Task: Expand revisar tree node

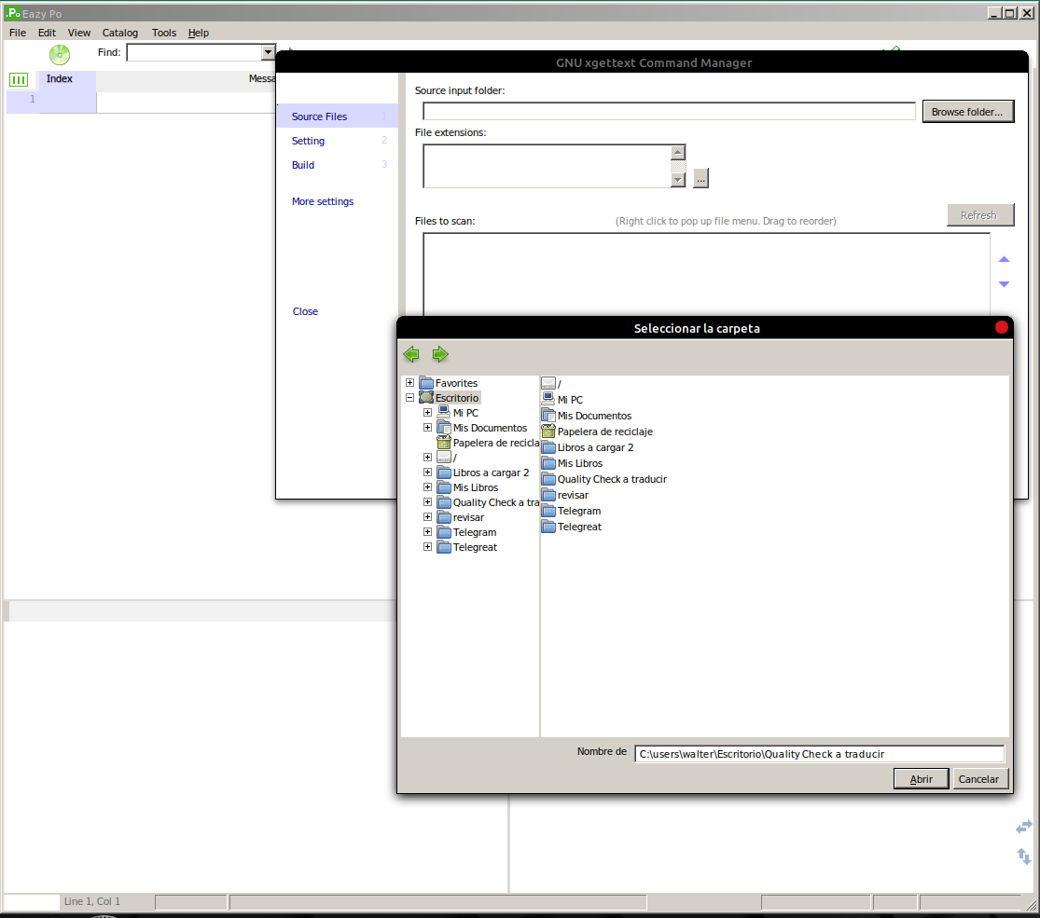Action: coord(428,517)
